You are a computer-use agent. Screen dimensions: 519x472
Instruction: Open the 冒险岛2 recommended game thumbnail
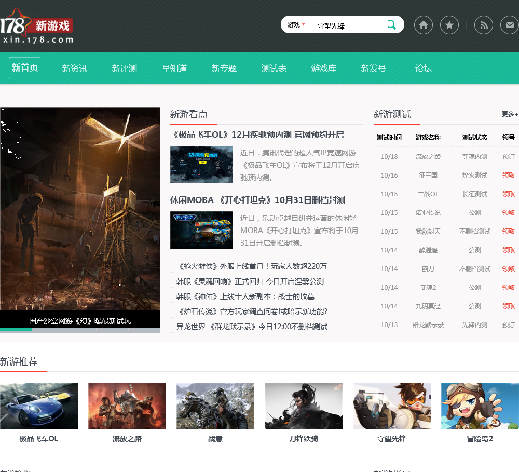tap(480, 406)
